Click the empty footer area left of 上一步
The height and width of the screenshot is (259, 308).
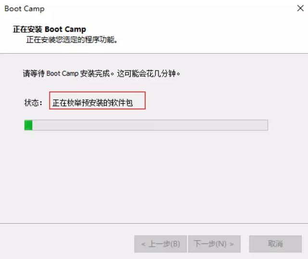pos(67,244)
